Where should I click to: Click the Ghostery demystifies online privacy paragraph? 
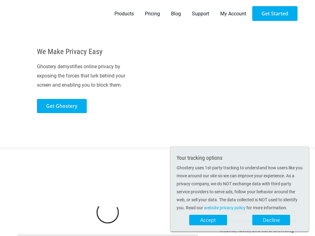[81, 76]
